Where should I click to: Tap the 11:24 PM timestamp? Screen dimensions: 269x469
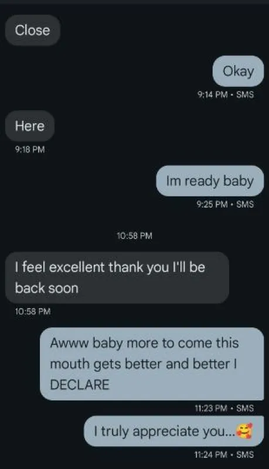pyautogui.click(x=211, y=455)
